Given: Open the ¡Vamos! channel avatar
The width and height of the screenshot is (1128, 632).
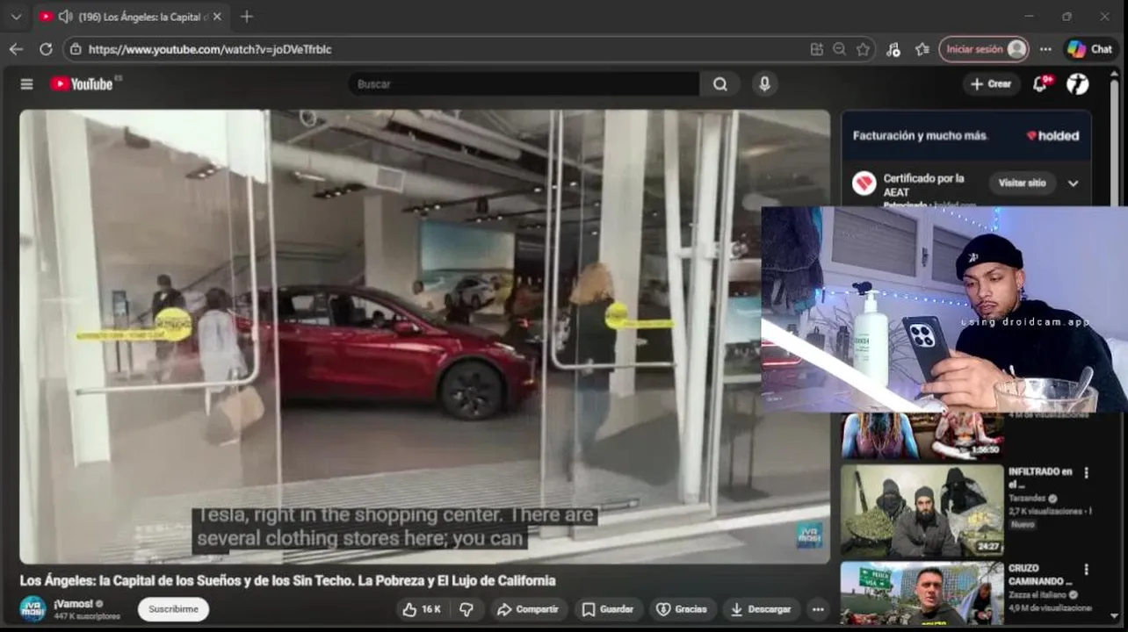Looking at the screenshot, I should [33, 609].
